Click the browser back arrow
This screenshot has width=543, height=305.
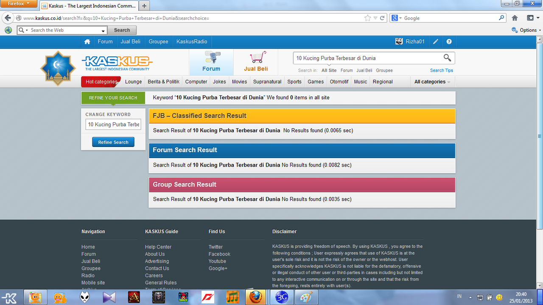pos(8,18)
